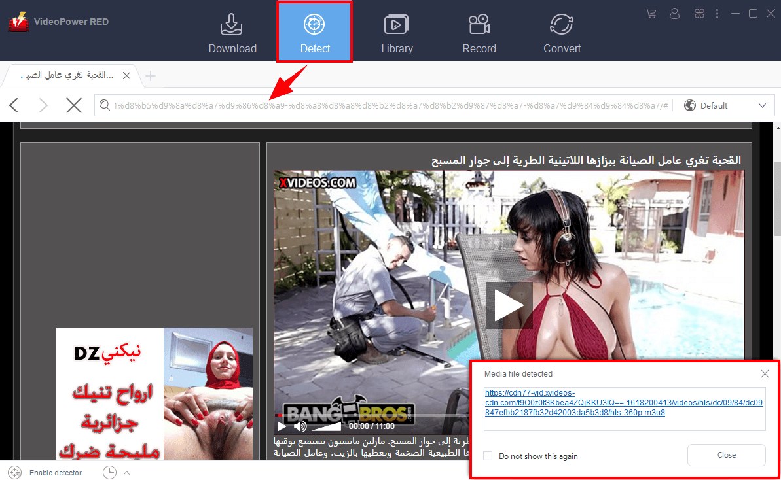Check 'Do not show this again'
Image resolution: width=781 pixels, height=480 pixels.
click(488, 456)
